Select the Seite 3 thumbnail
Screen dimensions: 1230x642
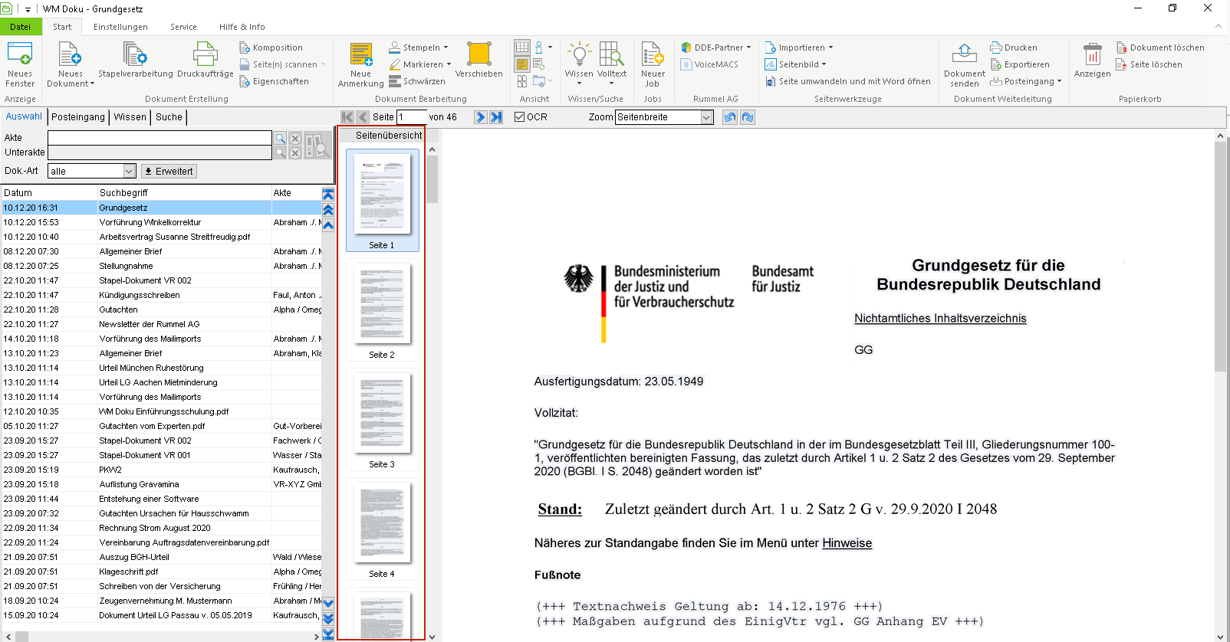382,419
